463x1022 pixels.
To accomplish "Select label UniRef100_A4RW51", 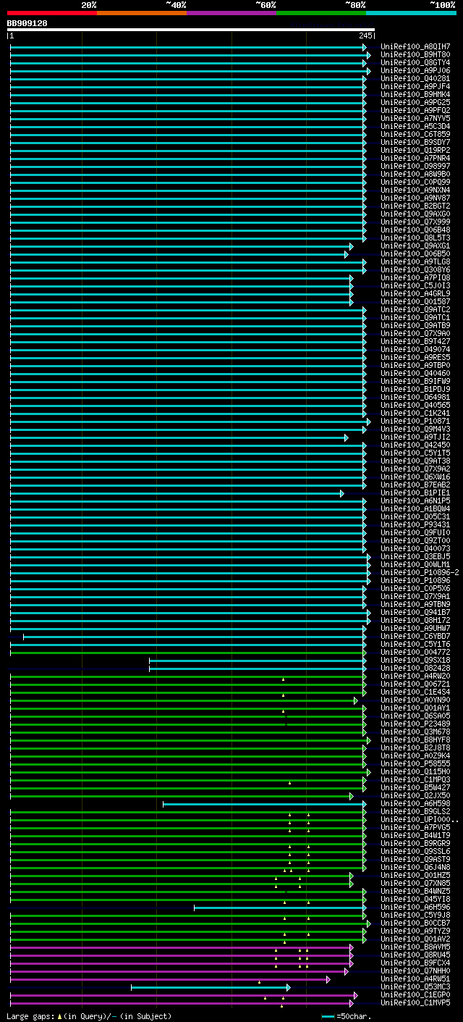I will coord(415,979).
